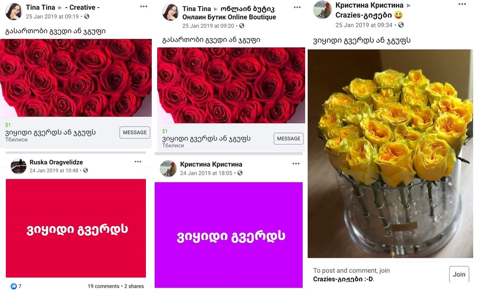Click the blue like reaction icon
Image resolution: width=479 pixels, height=300 pixels.
[13, 286]
